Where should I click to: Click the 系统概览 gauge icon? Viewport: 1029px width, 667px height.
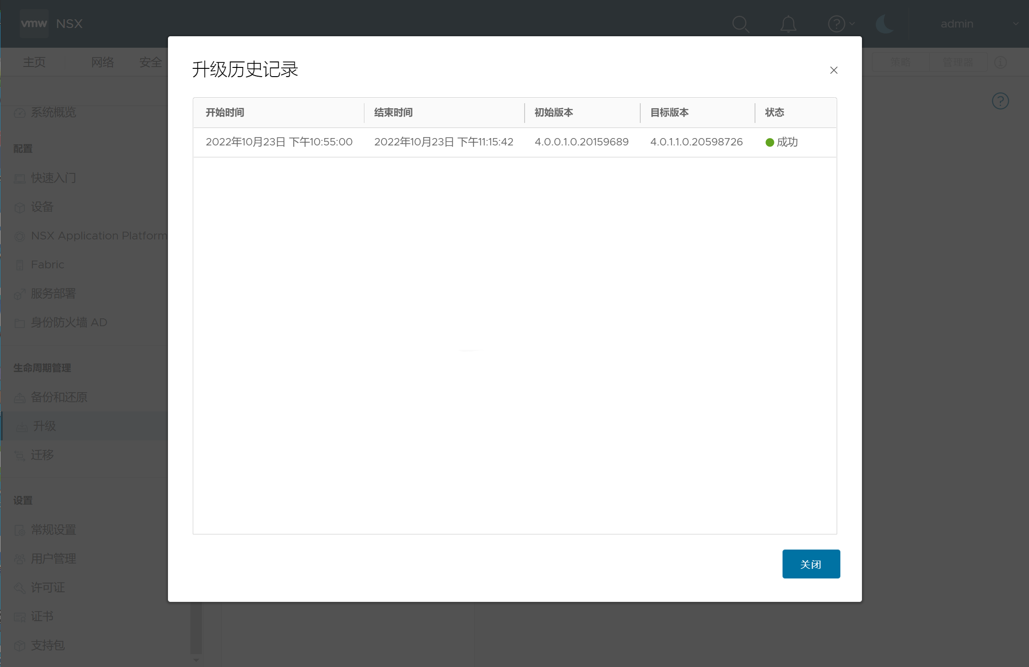coord(19,113)
